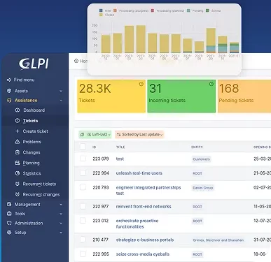
Task: Click the Daniel Group entity tag
Action: pos(203,188)
